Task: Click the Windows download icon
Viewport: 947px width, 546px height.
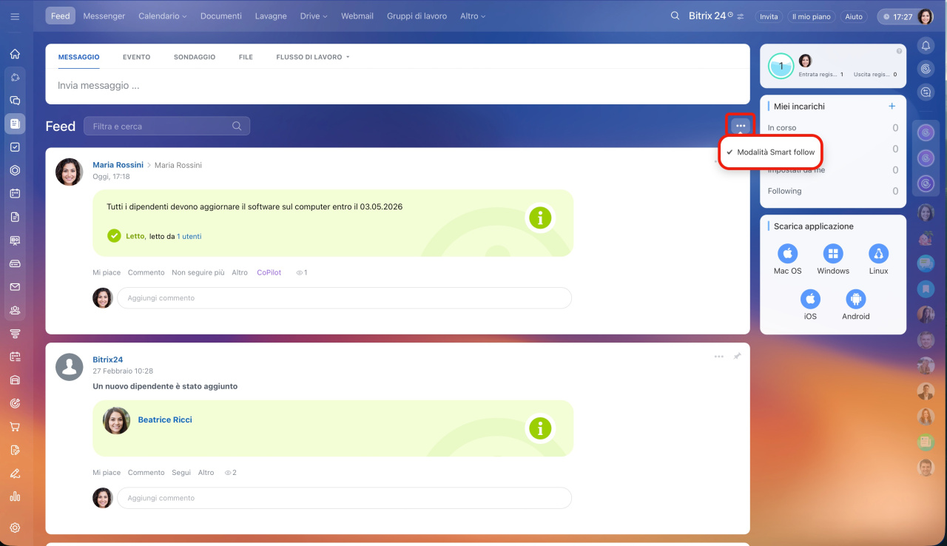Action: coord(833,255)
